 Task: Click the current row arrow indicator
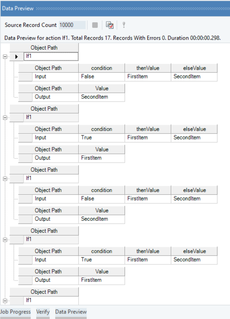tap(16, 57)
